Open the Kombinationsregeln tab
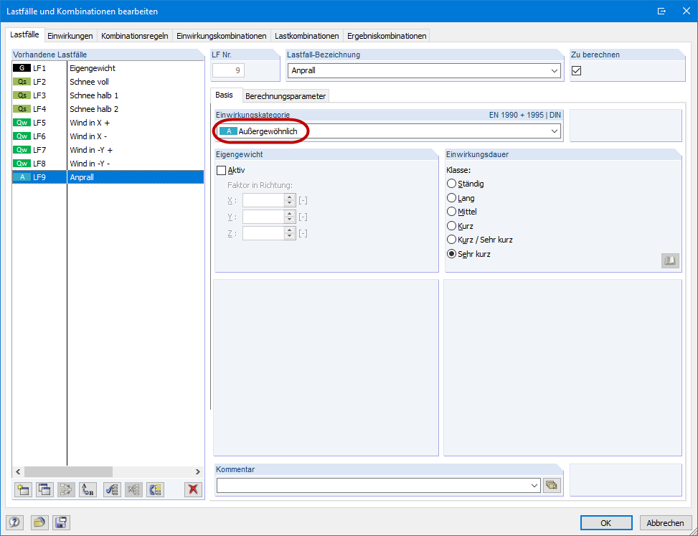 [134, 36]
